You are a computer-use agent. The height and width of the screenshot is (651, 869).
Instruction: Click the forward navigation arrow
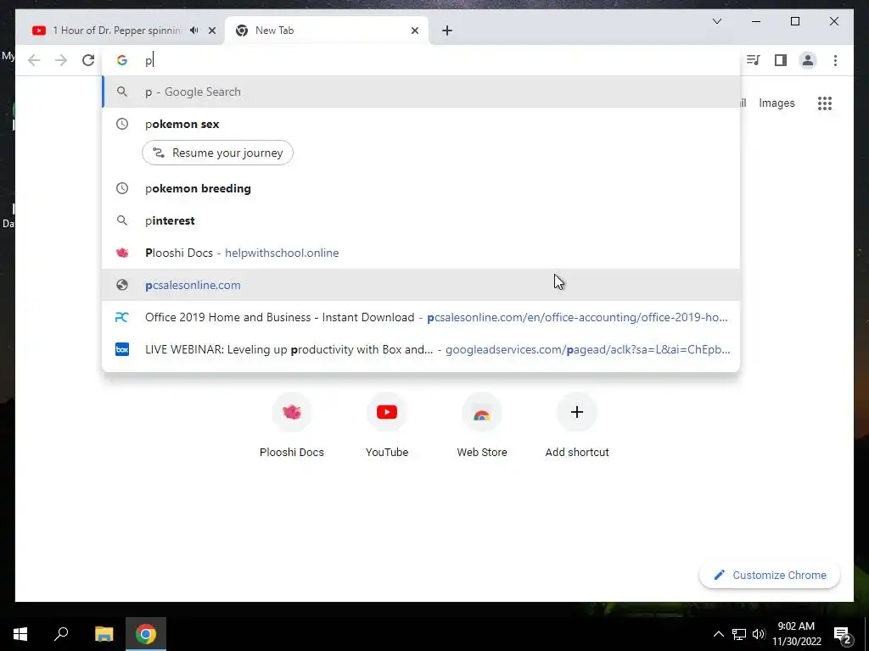pos(61,60)
